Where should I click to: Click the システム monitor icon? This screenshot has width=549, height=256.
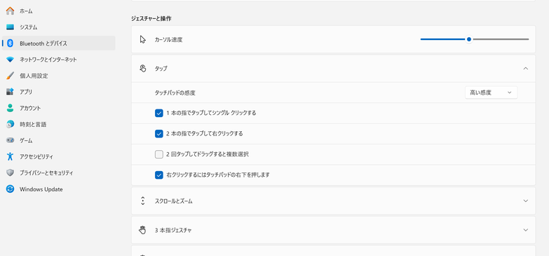tap(10, 27)
